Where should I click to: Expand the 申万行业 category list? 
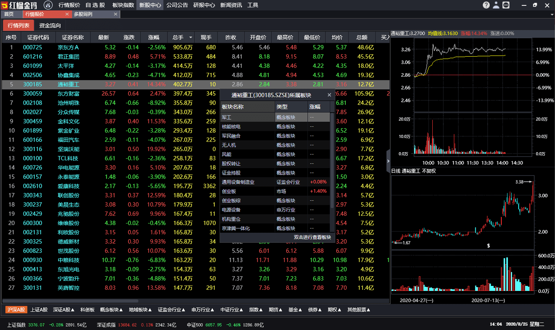pyautogui.click(x=203, y=310)
